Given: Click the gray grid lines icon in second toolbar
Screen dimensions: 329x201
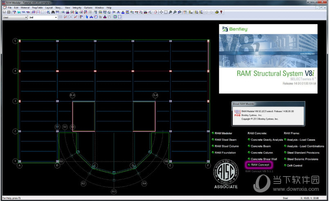Looking at the screenshot, I should [61, 17].
